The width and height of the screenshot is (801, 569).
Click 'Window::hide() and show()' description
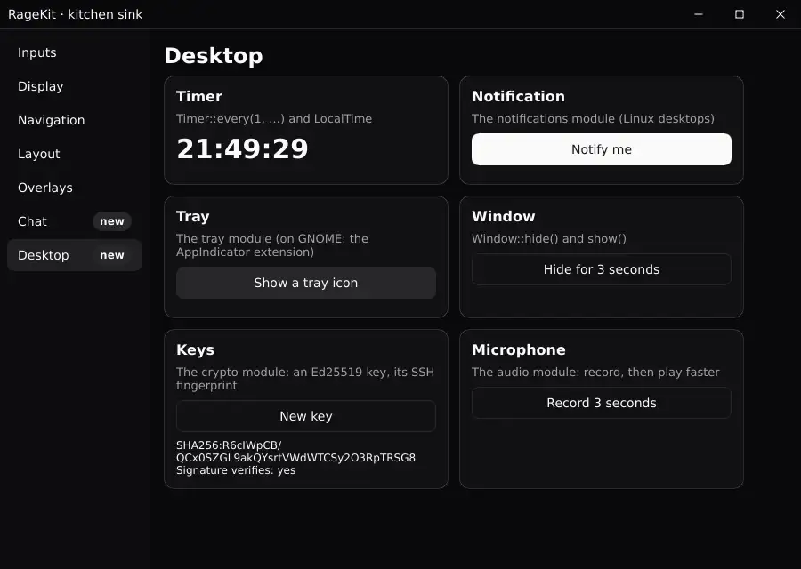pos(548,239)
